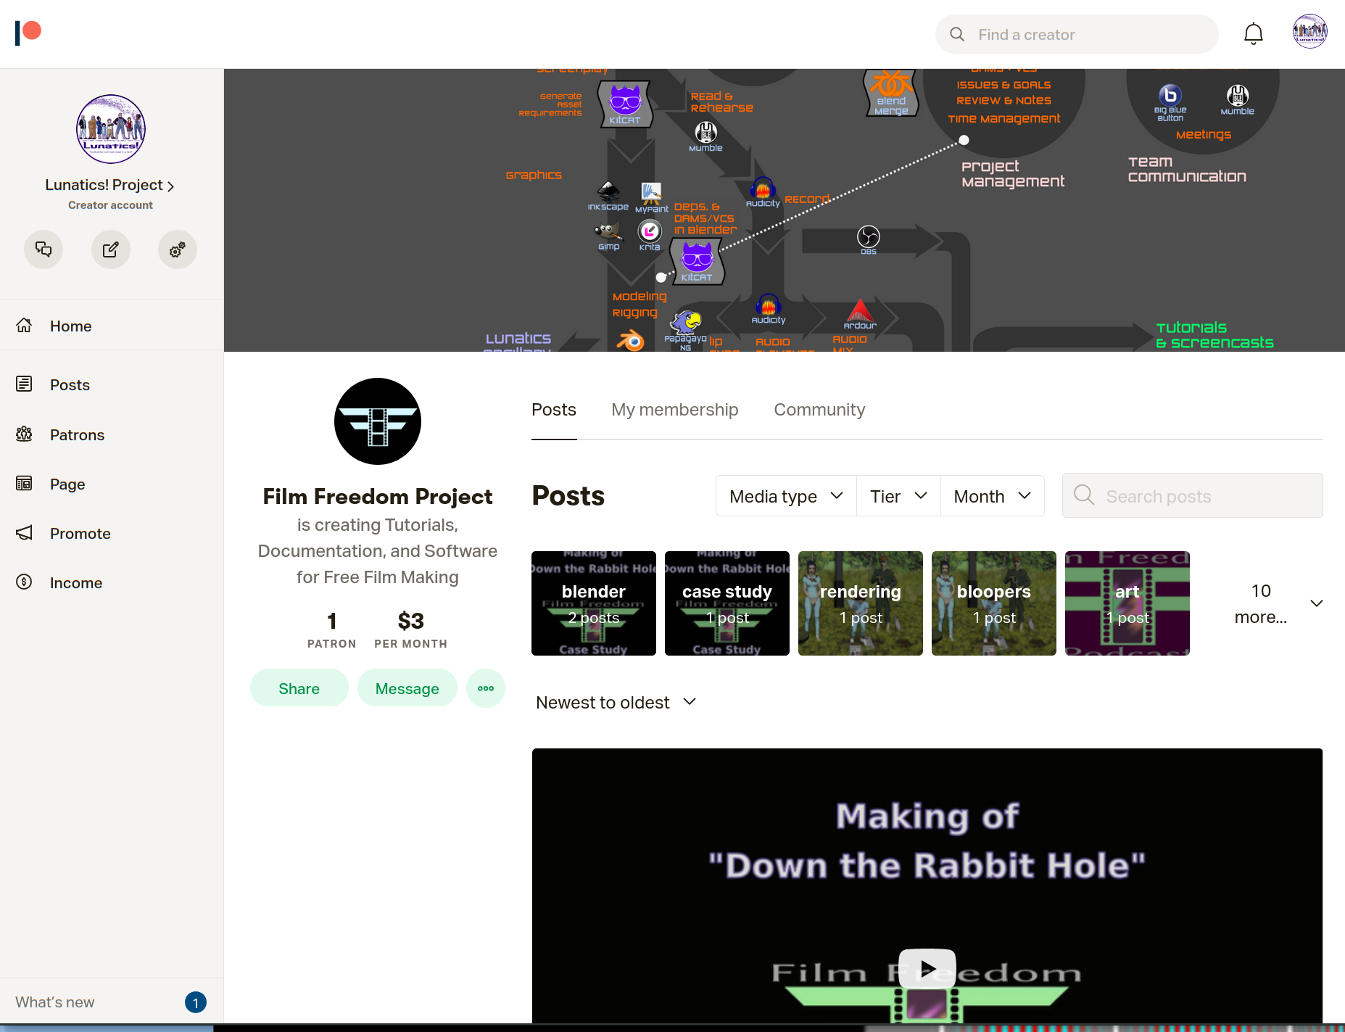Click the Message button
The image size is (1345, 1032).
tap(407, 688)
